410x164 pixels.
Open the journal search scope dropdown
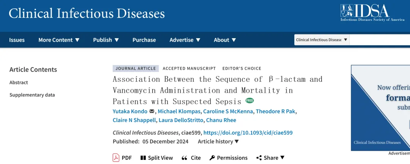pyautogui.click(x=322, y=40)
